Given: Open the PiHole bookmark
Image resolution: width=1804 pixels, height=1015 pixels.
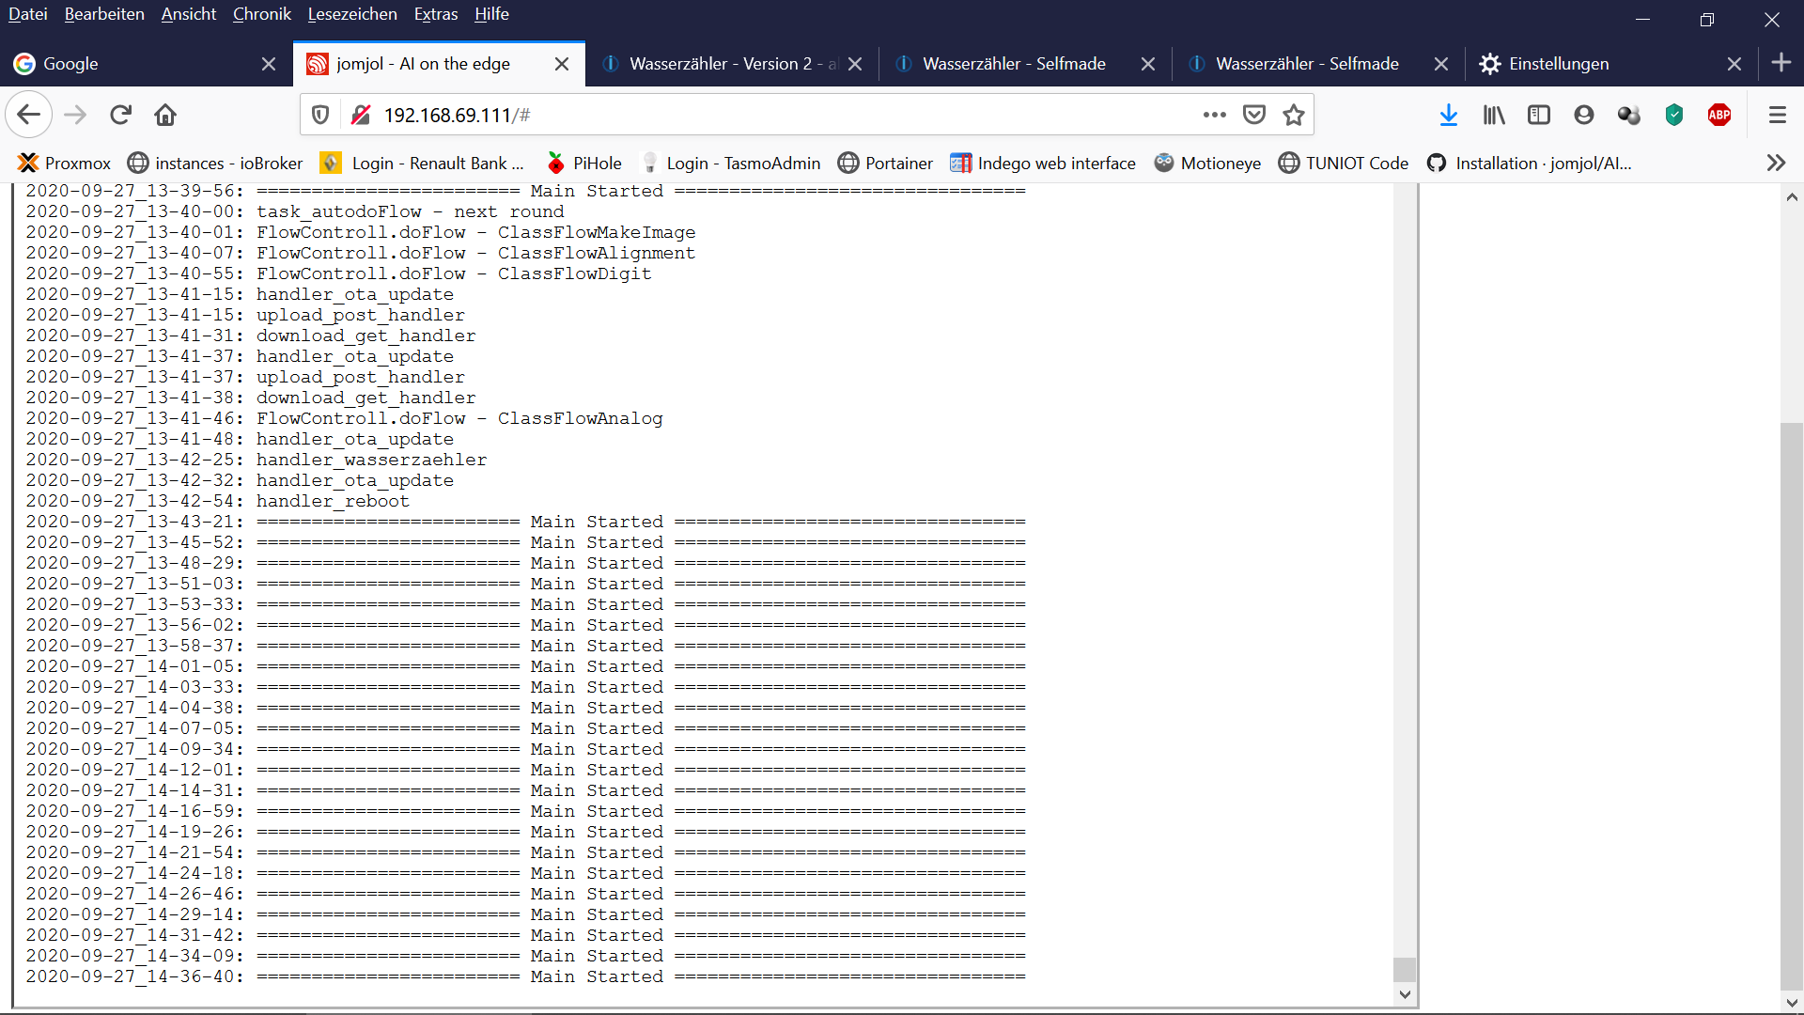Looking at the screenshot, I should click(583, 163).
